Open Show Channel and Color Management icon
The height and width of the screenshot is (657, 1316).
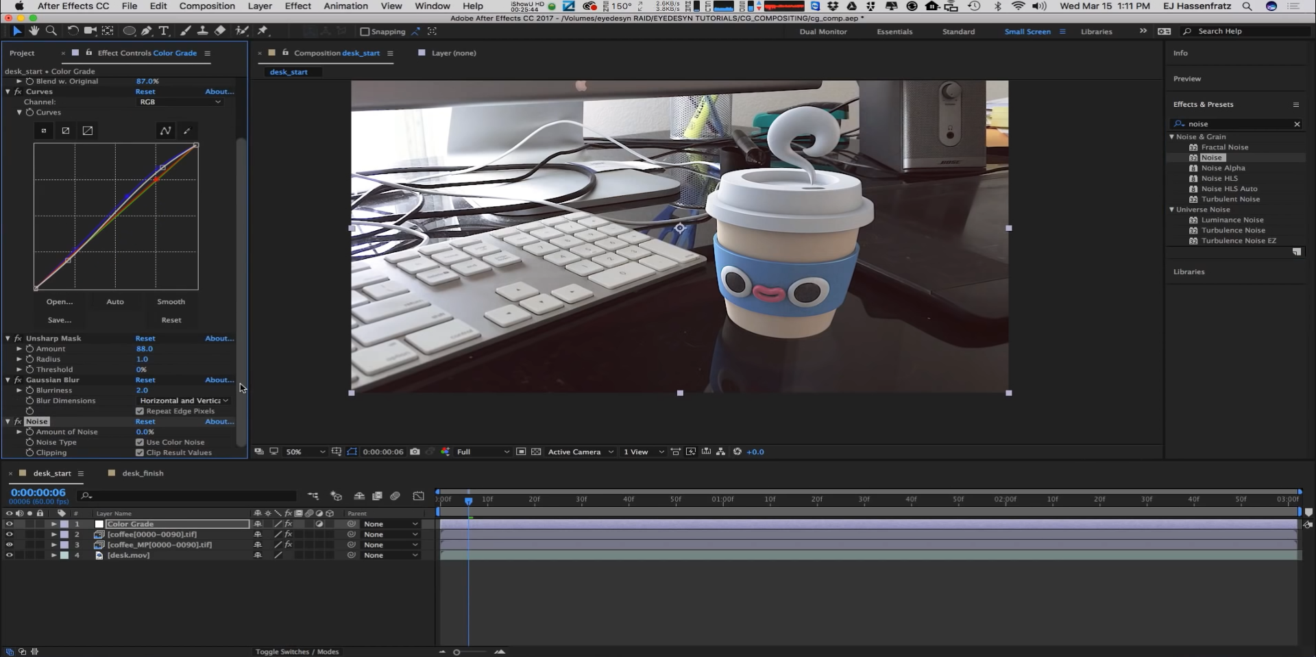[x=446, y=452]
